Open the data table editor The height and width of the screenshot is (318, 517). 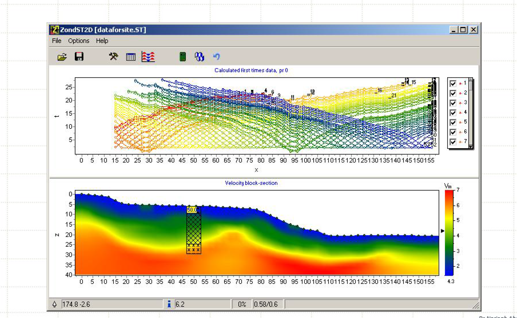(x=130, y=56)
